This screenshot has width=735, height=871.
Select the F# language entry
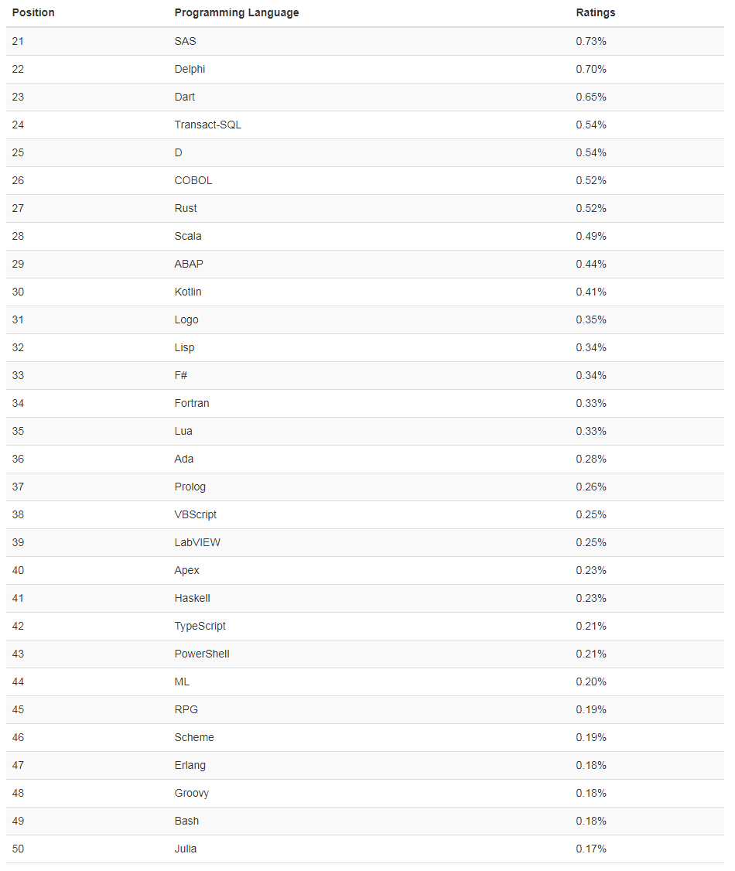point(182,375)
